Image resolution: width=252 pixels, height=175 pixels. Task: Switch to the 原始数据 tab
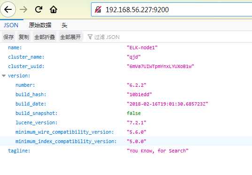coord(40,25)
